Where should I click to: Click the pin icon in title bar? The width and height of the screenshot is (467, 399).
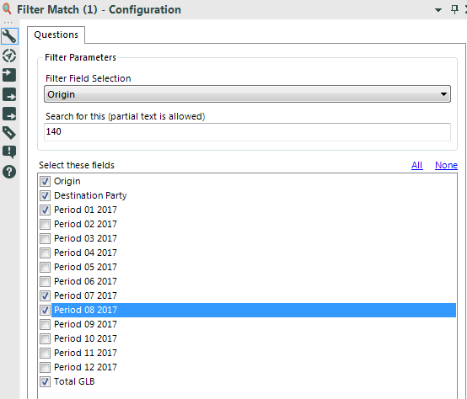[454, 9]
